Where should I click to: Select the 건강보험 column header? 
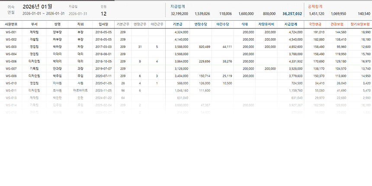[x=337, y=24]
